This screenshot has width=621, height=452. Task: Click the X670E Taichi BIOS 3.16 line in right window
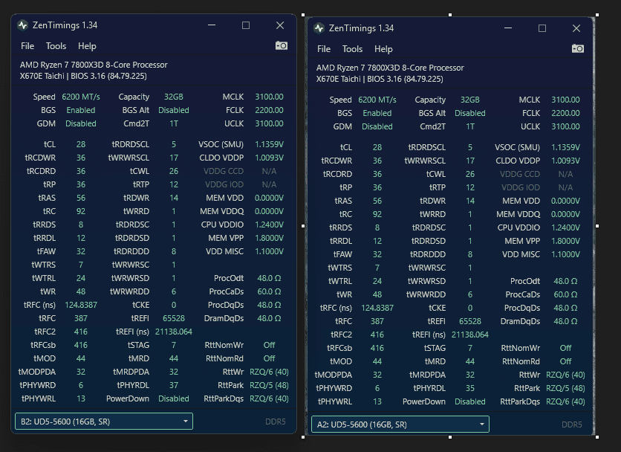pos(380,79)
